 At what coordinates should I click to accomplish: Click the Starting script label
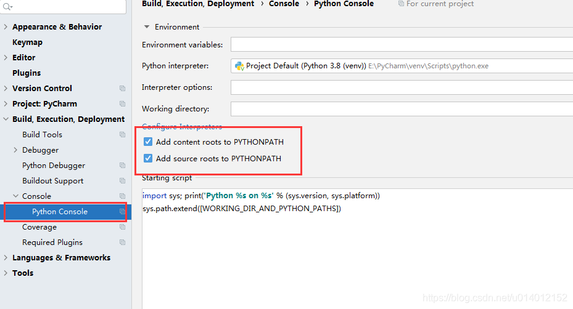(x=167, y=178)
